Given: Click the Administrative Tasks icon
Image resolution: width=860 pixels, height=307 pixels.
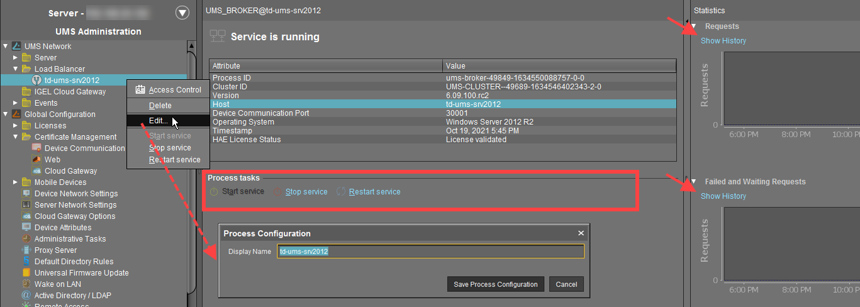Looking at the screenshot, I should [x=26, y=239].
